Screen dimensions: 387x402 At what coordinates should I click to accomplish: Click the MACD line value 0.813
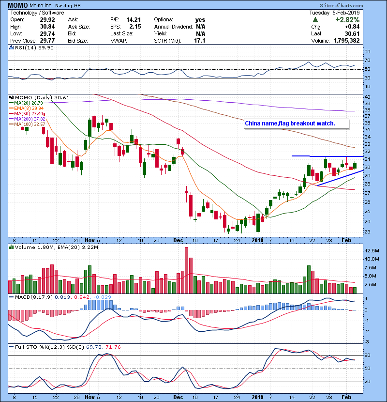(62, 297)
